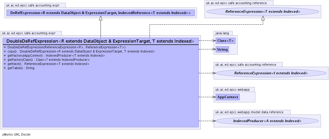Select the ReferenceExpression<I extends Indexed> ellipse
Screen dimensions: 329x139
[x=271, y=73]
